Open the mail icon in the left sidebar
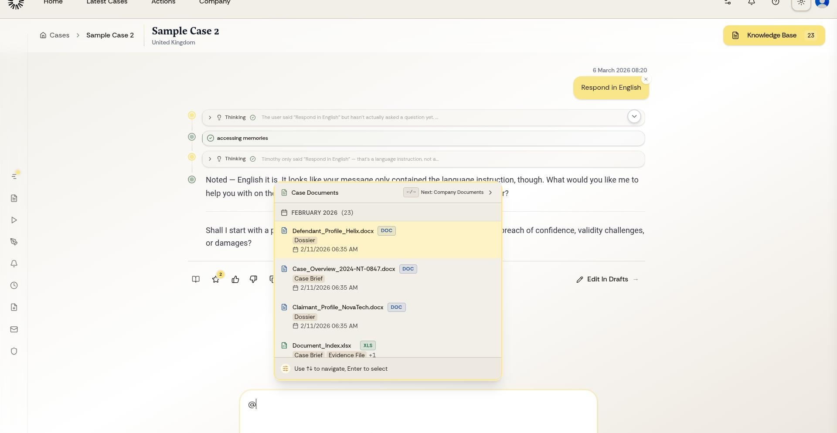This screenshot has height=433, width=837. [x=14, y=329]
